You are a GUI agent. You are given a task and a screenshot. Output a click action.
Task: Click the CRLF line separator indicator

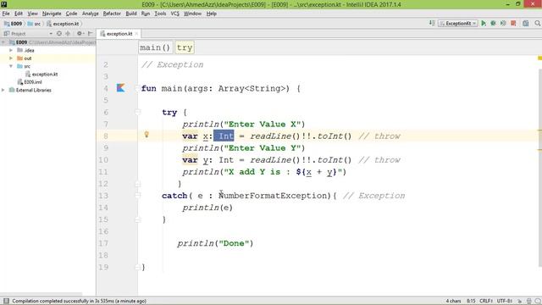pyautogui.click(x=485, y=301)
